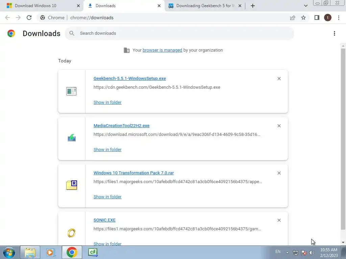Open Windows Media Player from taskbar

51,252
